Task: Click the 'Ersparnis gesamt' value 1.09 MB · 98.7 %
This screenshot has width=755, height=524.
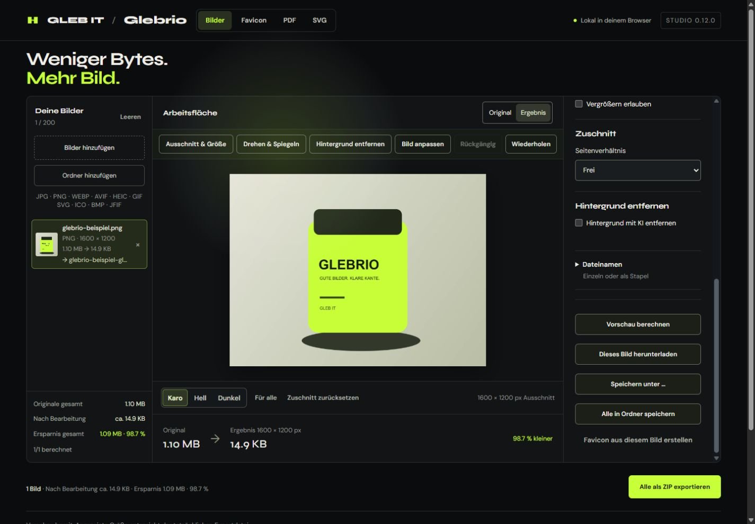Action: tap(122, 433)
